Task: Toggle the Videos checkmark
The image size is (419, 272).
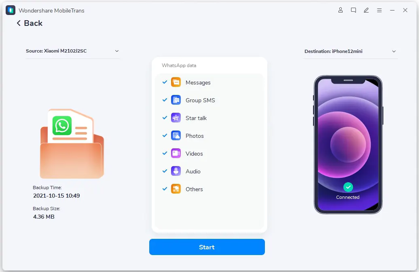Action: tap(165, 154)
